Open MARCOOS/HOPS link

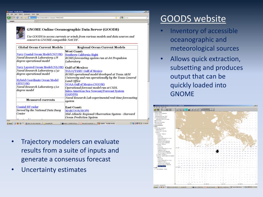click(x=77, y=111)
